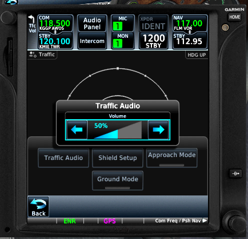Screen dimensions: 248x239
Task: Toggle Ground Mode
Action: (x=118, y=181)
